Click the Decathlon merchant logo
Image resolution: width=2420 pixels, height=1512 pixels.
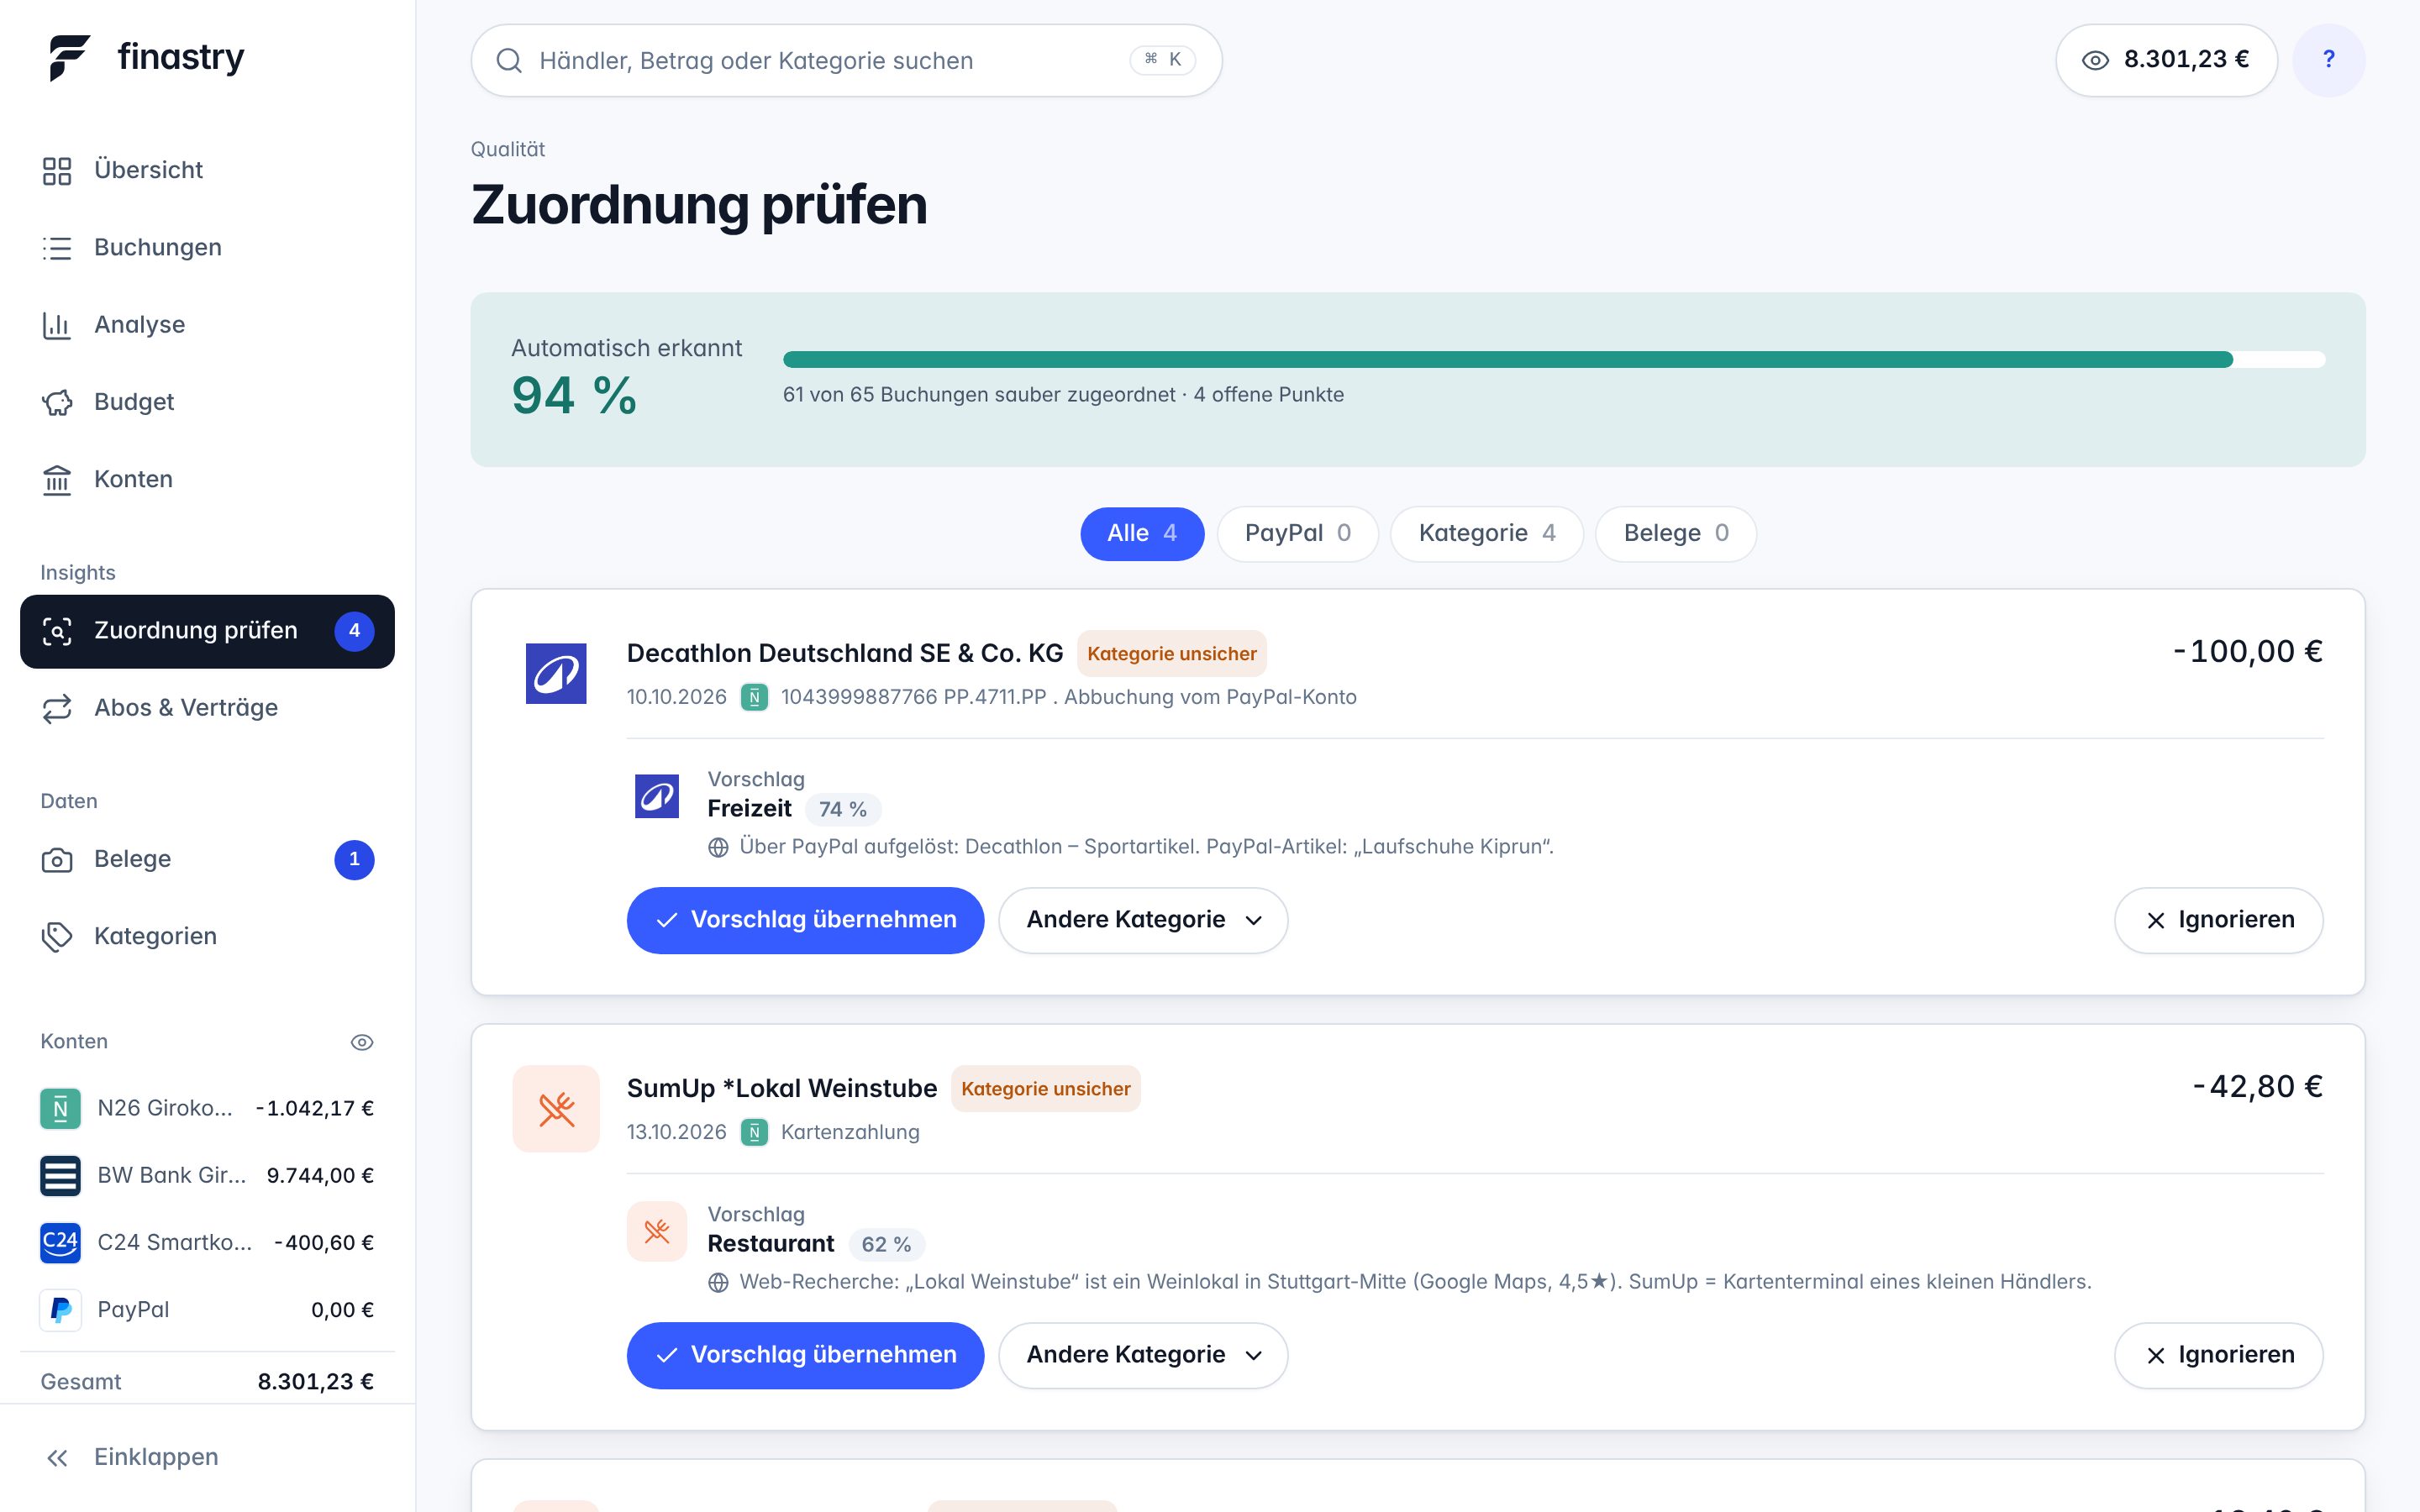point(556,673)
